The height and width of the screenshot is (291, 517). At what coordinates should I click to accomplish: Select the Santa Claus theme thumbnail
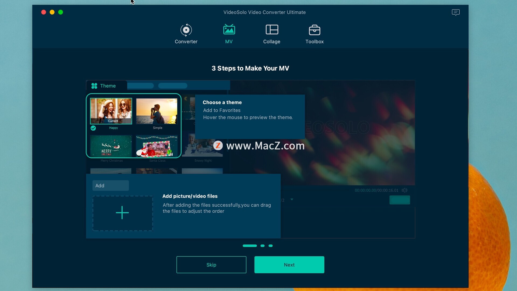[x=157, y=146]
